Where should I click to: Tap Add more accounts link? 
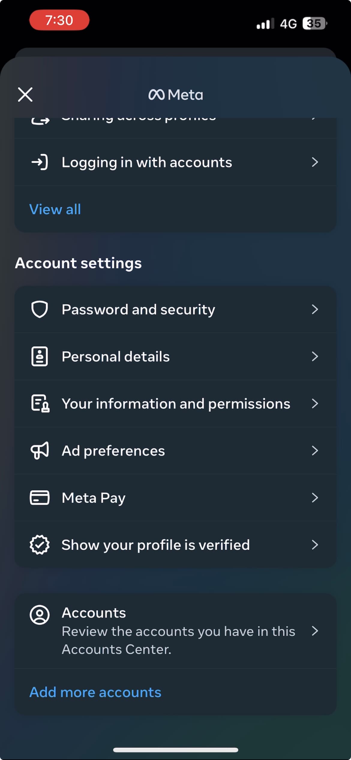(95, 692)
